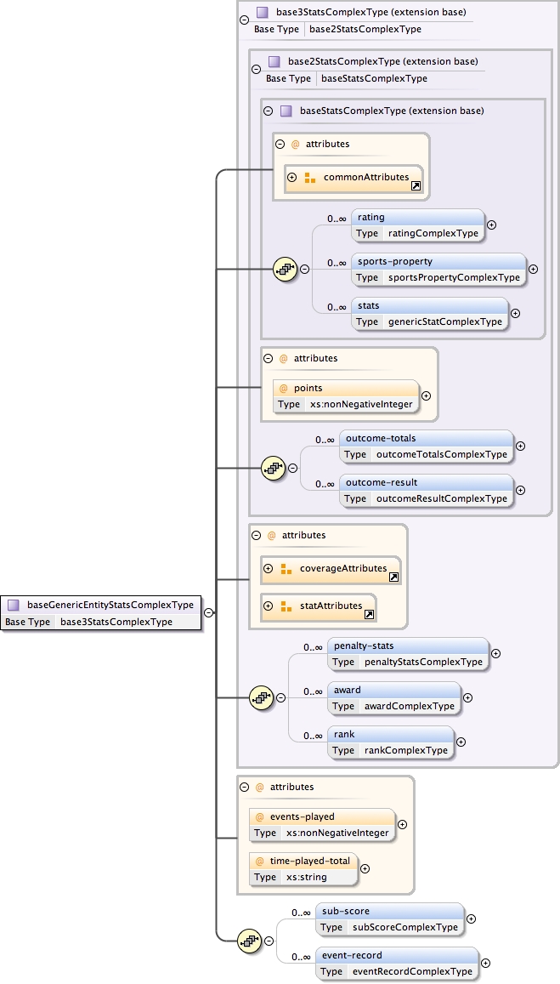This screenshot has width=560, height=984.
Task: Expand the rating element
Action: [491, 225]
